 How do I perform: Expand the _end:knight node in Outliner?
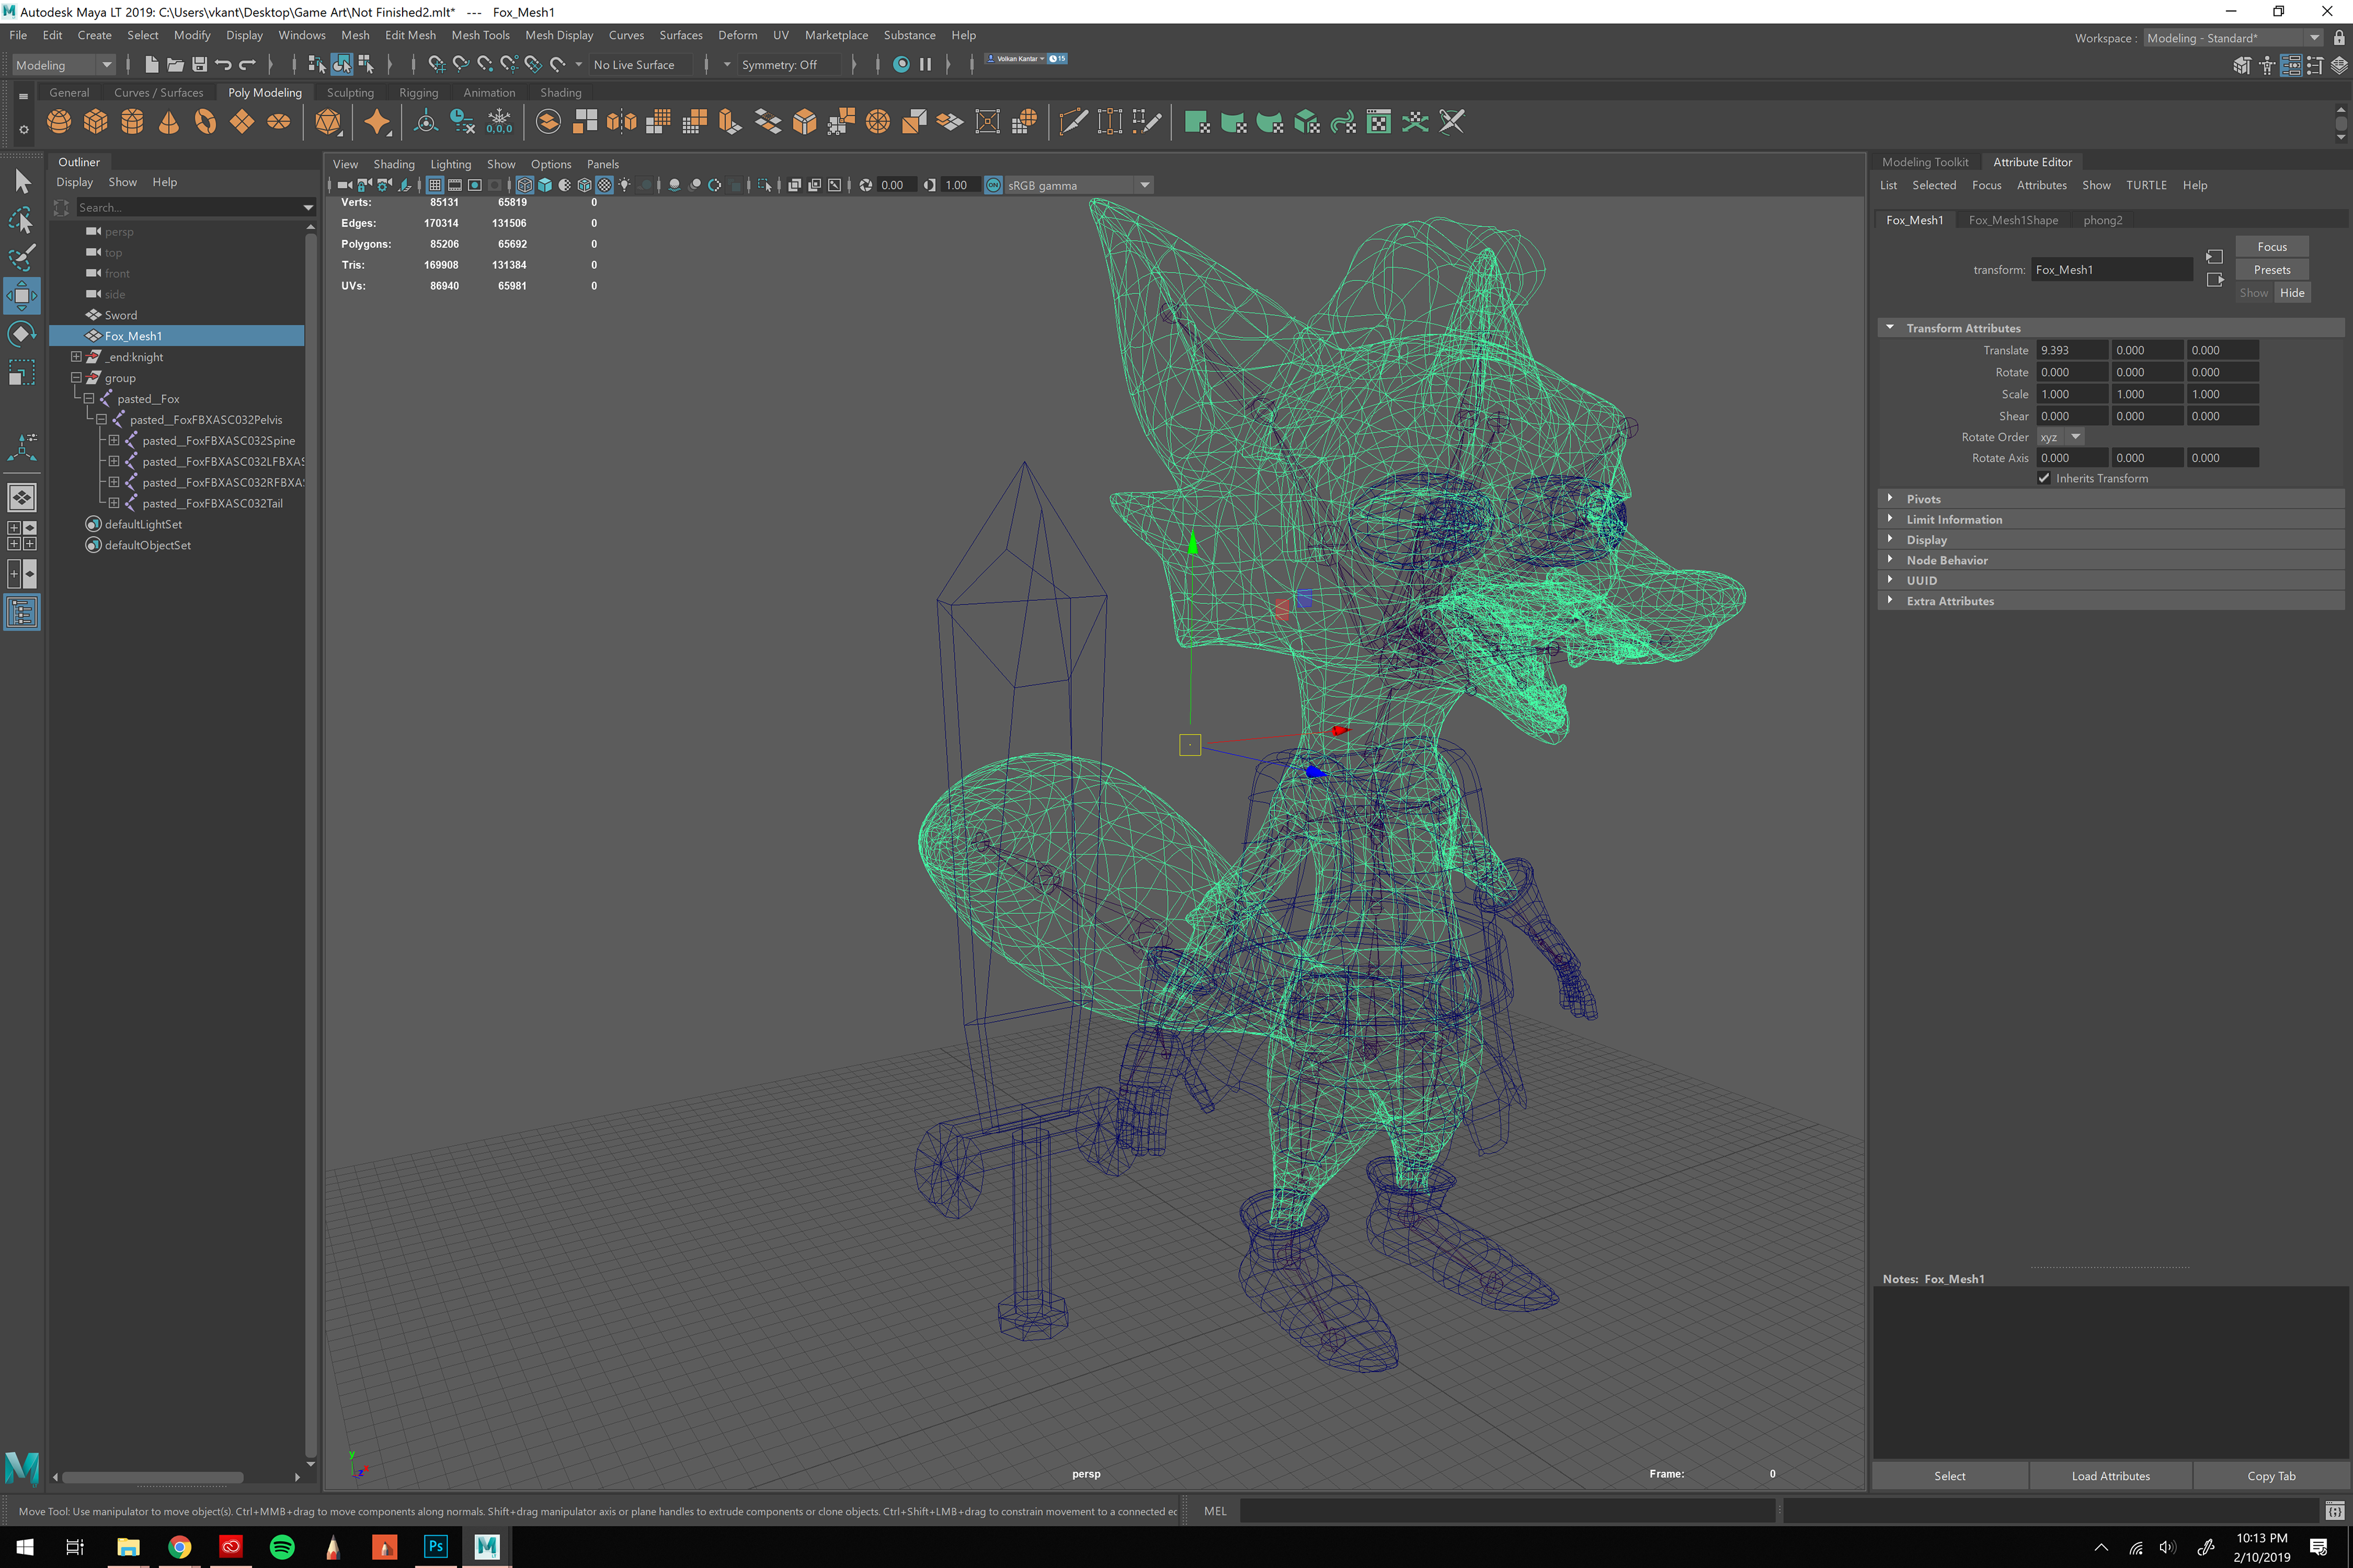pos(76,356)
